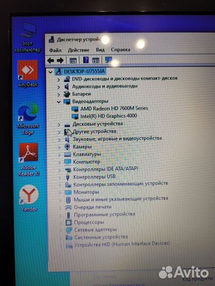Viewport: 215px width, 286px height.
Task: Select Системные устройства row
Action: point(101,237)
